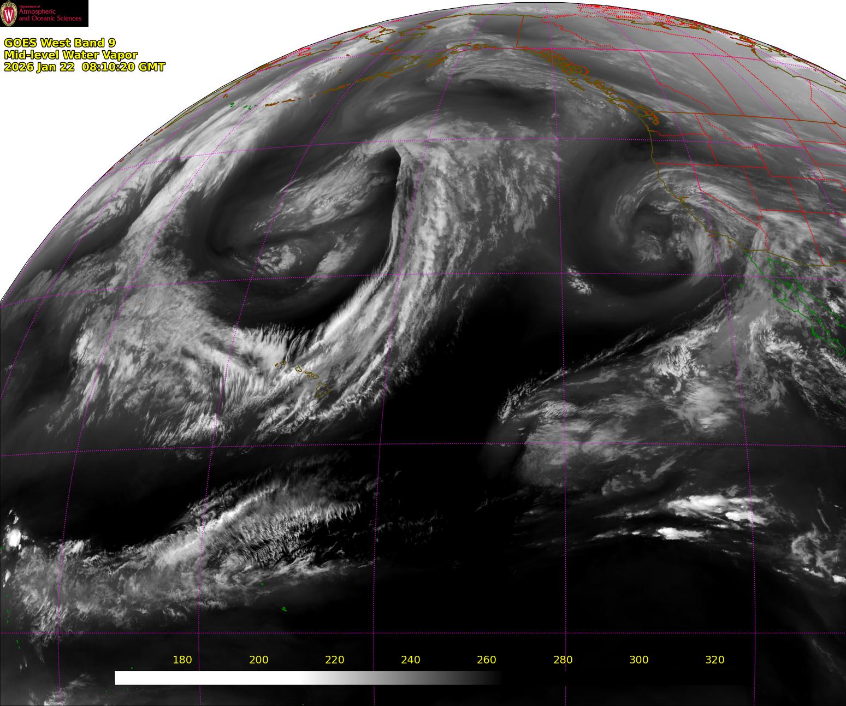Click the small green island near bottom
Viewport: 846px width, 706px height.
pyautogui.click(x=284, y=609)
